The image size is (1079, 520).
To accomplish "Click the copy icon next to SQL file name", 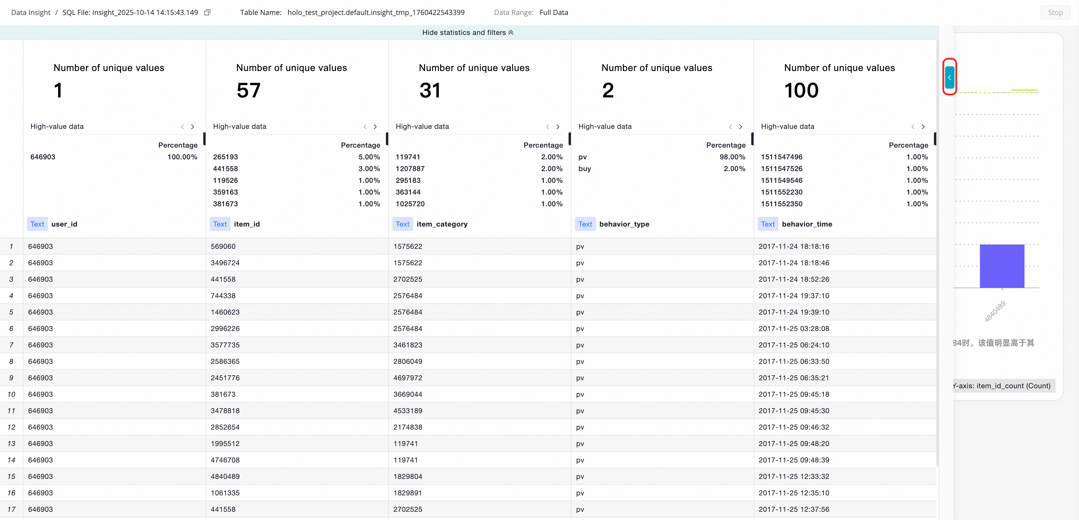I will click(207, 13).
